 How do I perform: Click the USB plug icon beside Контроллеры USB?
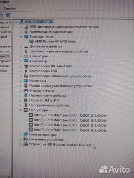click(26, 71)
